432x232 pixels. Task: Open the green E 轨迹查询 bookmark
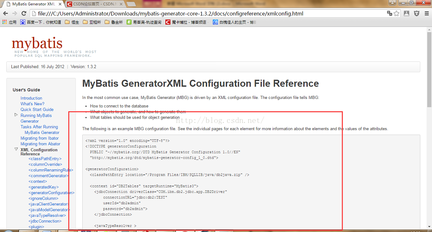coord(144,22)
